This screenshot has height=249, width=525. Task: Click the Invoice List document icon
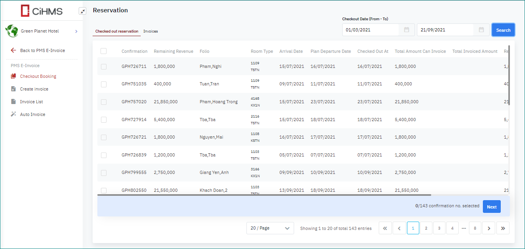(14, 102)
